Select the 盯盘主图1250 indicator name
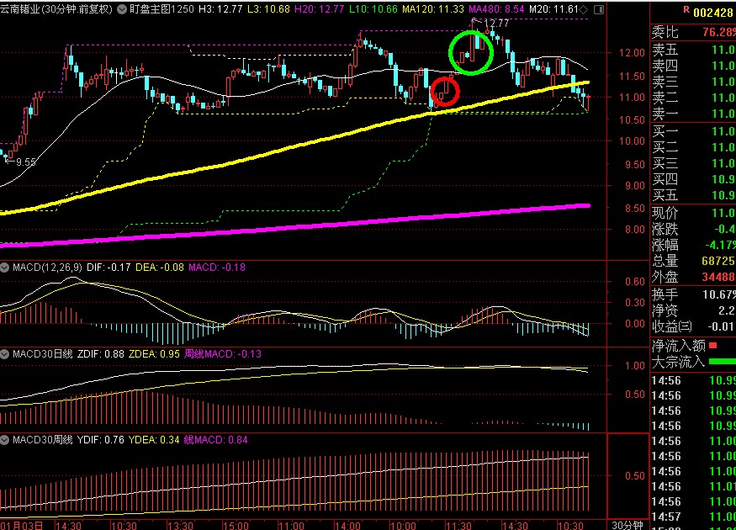This screenshot has width=736, height=530. (x=161, y=9)
